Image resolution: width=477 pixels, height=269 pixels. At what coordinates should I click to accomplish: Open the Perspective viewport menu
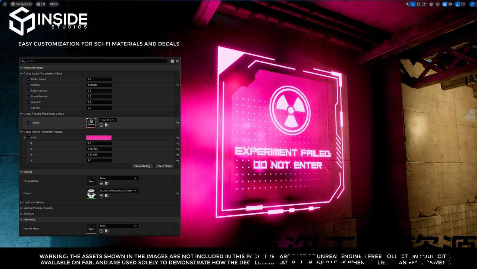(21, 4)
